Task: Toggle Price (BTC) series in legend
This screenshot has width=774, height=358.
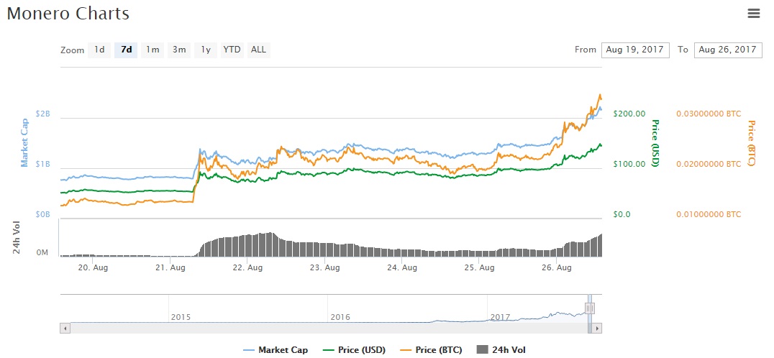Action: (431, 350)
